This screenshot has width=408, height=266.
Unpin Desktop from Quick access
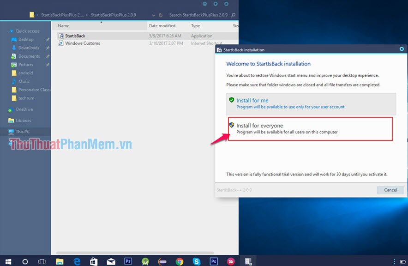point(47,39)
